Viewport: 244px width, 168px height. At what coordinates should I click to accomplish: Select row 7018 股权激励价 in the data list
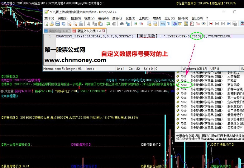pos(210,106)
